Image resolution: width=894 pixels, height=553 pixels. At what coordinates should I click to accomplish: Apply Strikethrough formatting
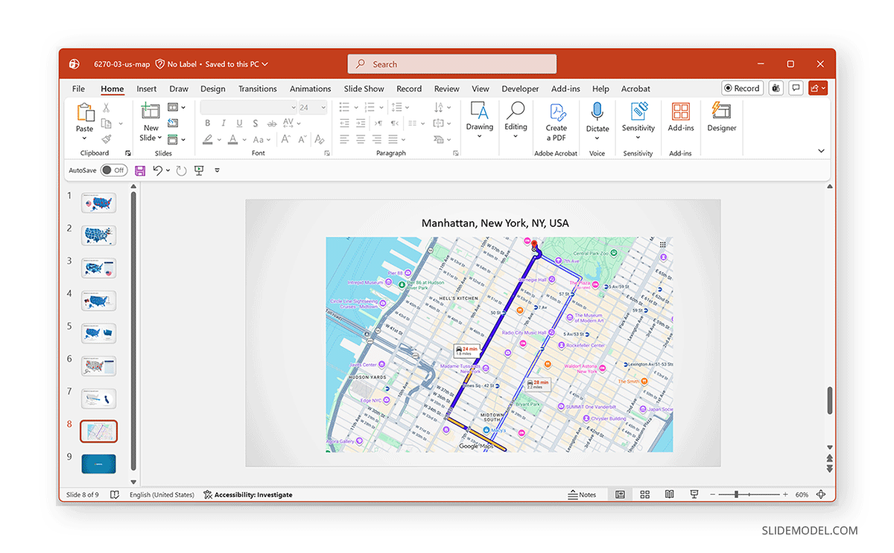click(x=271, y=124)
